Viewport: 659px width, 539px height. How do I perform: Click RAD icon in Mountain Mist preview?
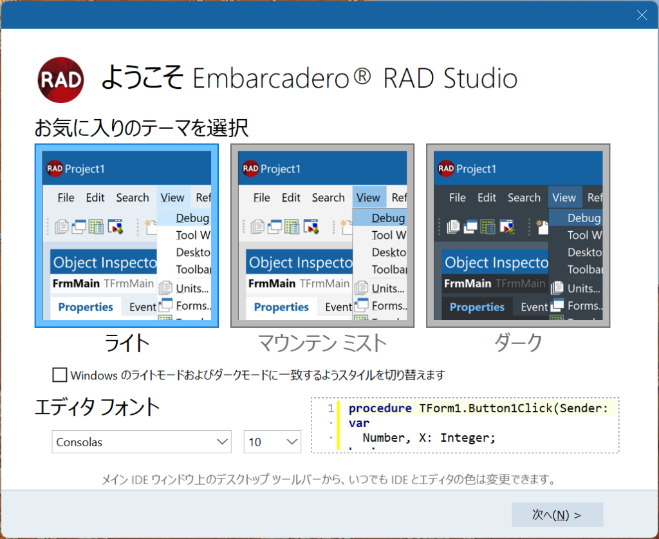point(250,169)
